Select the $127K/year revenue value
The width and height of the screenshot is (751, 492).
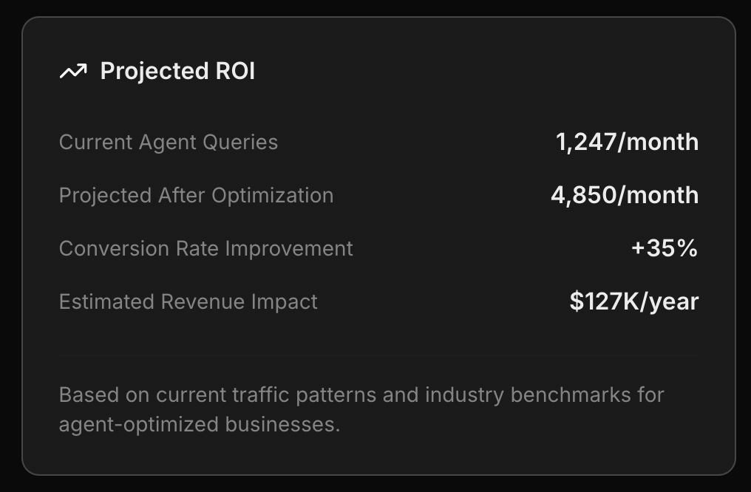pyautogui.click(x=633, y=301)
